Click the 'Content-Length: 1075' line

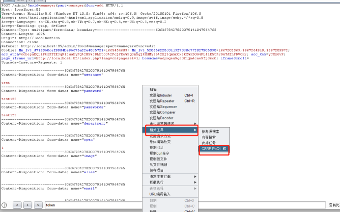pos(23,34)
